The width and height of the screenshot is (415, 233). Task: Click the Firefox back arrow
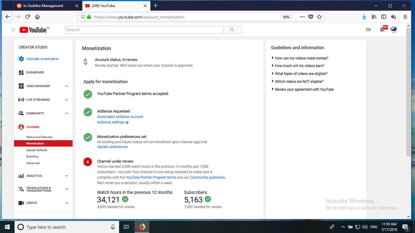tap(8, 17)
